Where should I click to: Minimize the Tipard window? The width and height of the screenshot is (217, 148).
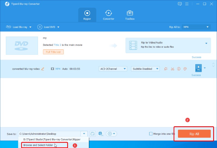[198, 4]
